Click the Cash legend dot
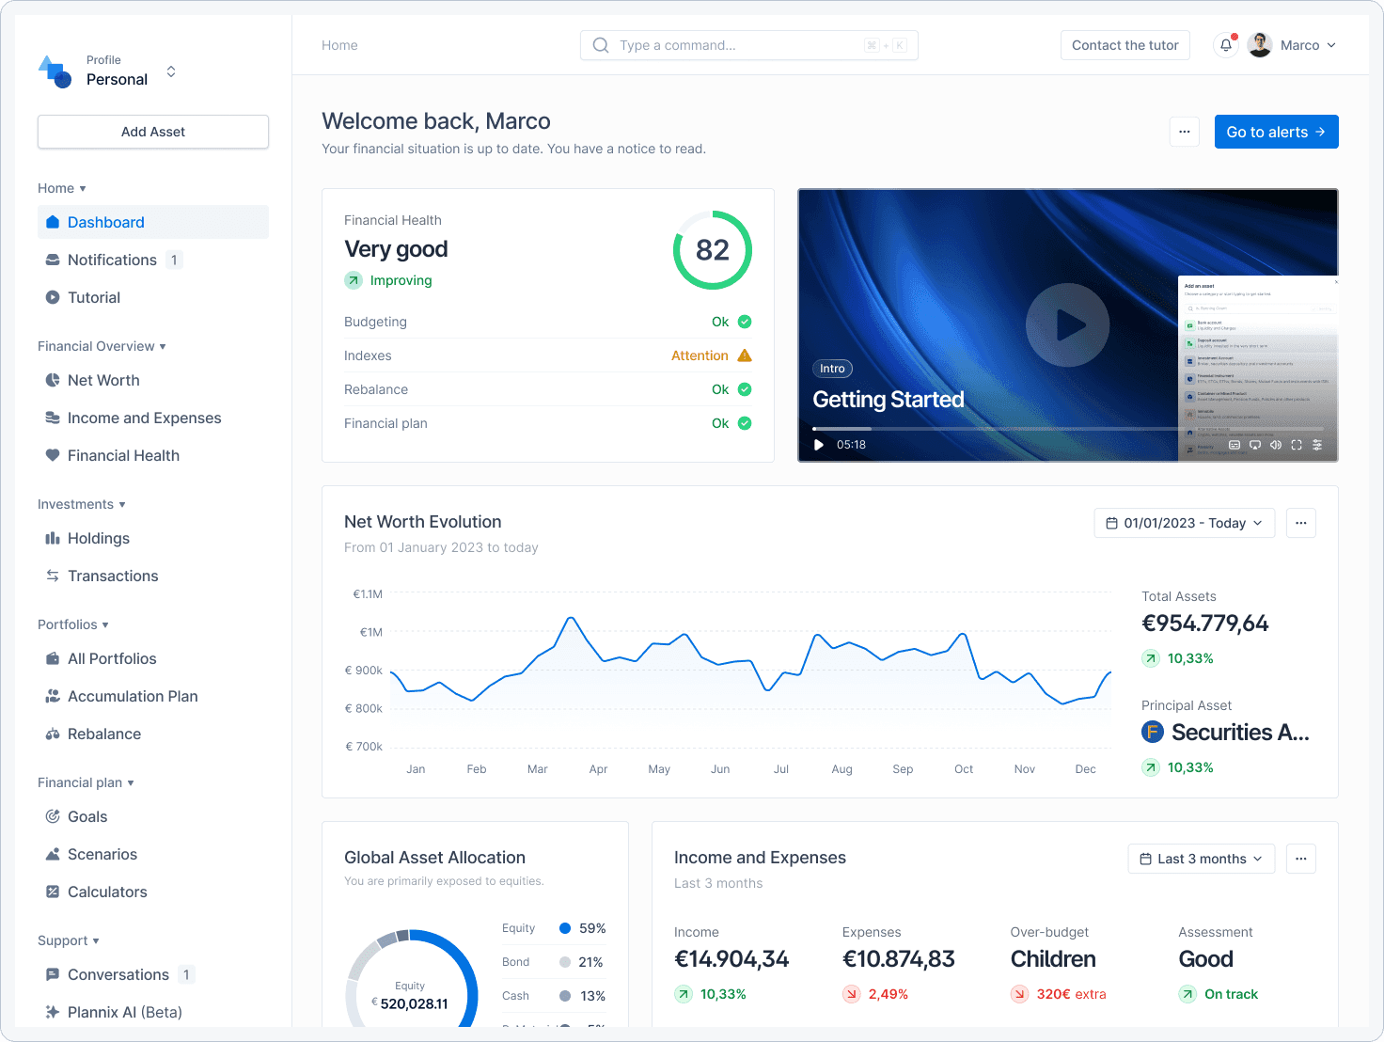The height and width of the screenshot is (1042, 1384). click(565, 996)
